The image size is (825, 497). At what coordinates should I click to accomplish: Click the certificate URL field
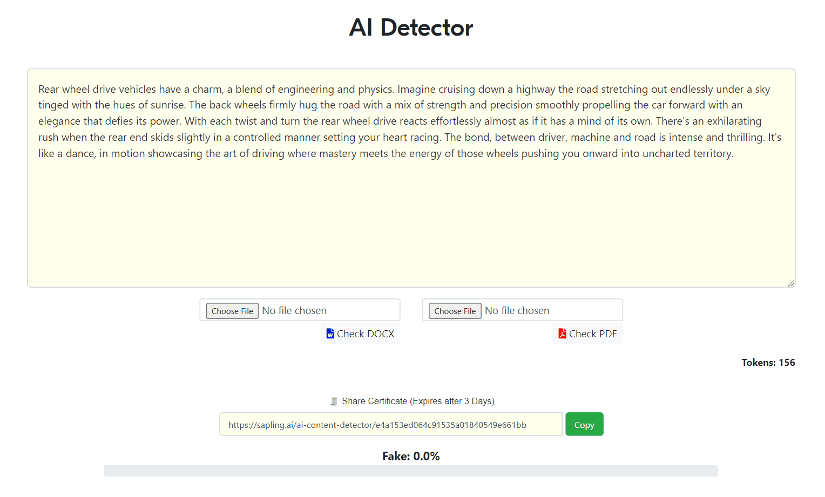(391, 425)
